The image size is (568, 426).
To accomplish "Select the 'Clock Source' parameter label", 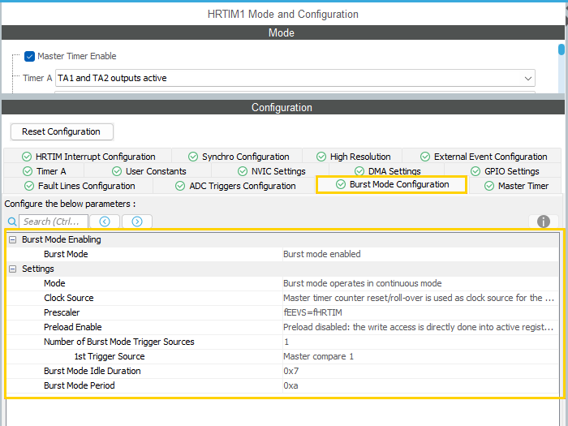I will (69, 298).
